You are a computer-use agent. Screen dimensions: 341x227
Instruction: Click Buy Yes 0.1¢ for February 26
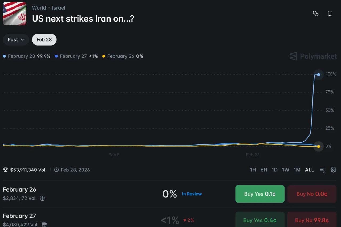(x=260, y=194)
